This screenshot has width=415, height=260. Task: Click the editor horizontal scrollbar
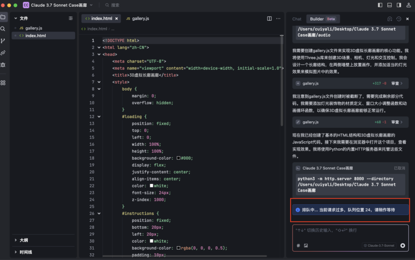185,256
